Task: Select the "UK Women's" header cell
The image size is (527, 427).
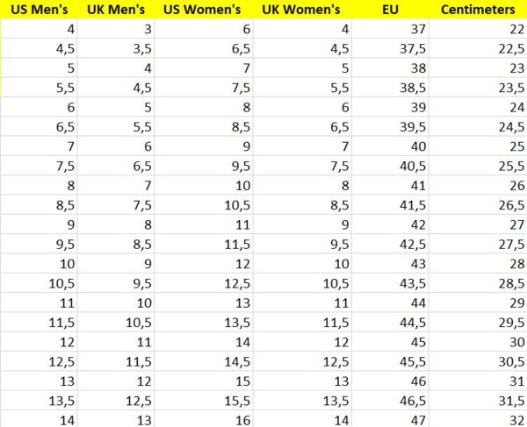Action: [301, 10]
